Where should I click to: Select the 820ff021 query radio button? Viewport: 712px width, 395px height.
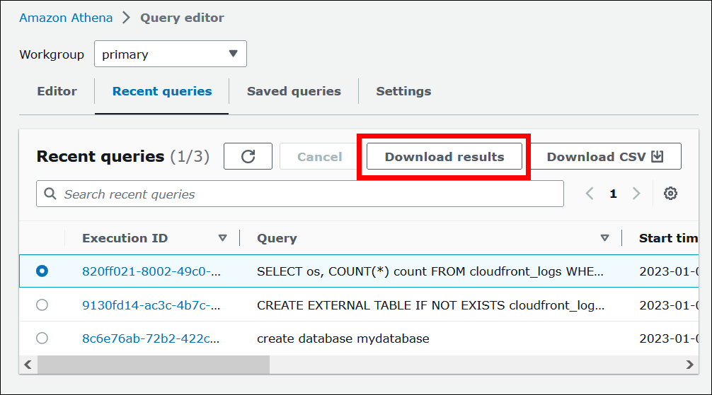pos(42,271)
